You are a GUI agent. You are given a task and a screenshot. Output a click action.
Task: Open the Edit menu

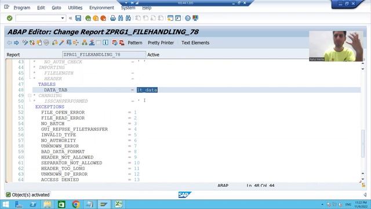pos(41,8)
